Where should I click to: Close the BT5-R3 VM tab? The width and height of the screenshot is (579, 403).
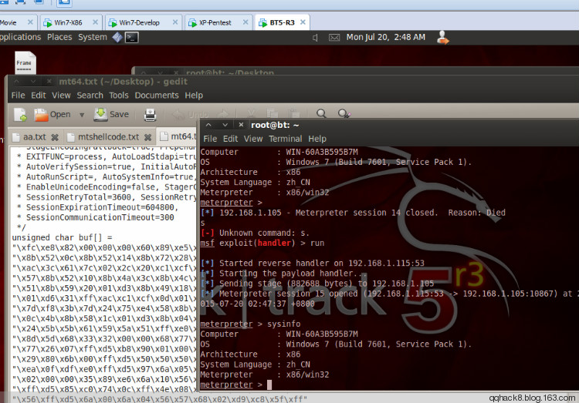point(303,22)
